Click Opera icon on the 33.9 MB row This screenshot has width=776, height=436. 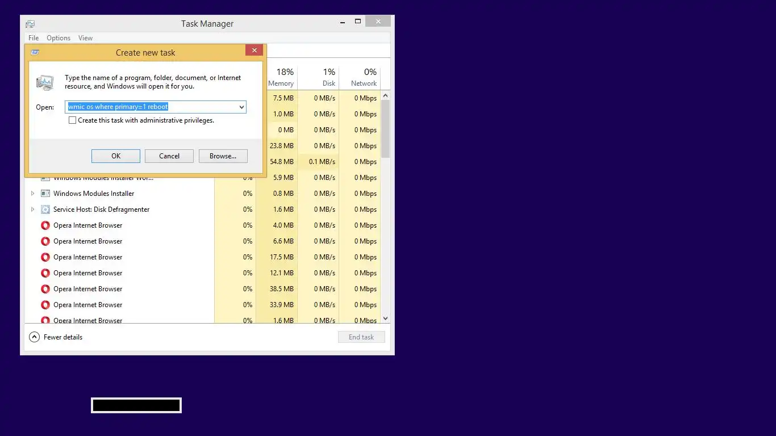(x=45, y=305)
